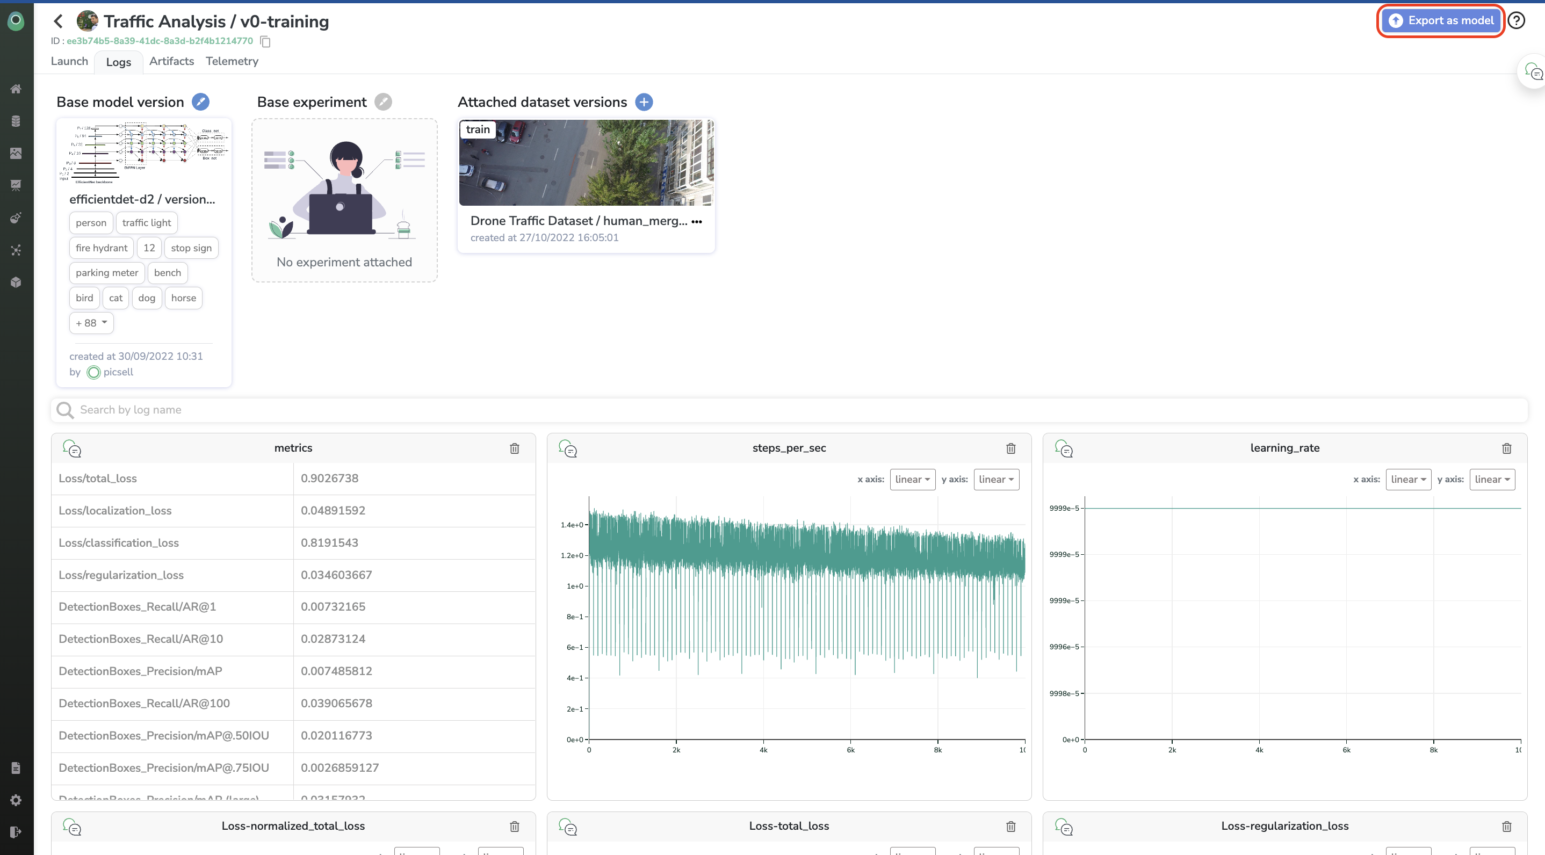This screenshot has width=1545, height=855.
Task: Click the back arrow next to Traffic Analysis
Action: tap(58, 21)
